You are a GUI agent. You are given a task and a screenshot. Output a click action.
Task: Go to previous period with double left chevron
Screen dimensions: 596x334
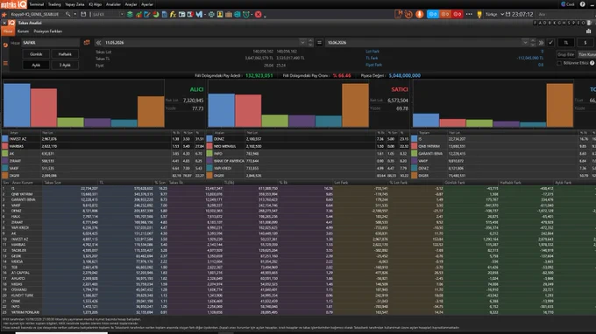coord(98,43)
